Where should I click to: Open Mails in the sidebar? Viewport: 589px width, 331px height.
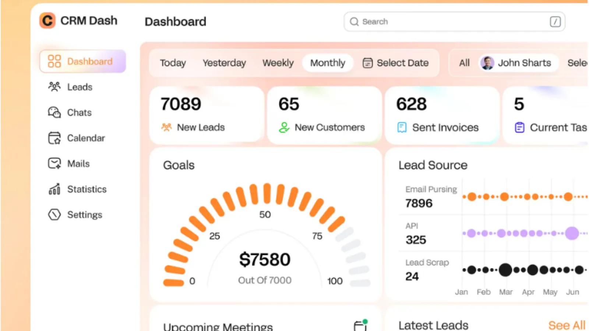(69, 164)
